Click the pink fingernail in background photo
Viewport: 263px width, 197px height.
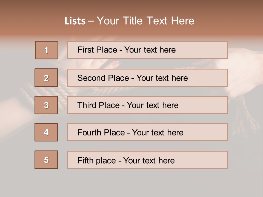pos(116,64)
